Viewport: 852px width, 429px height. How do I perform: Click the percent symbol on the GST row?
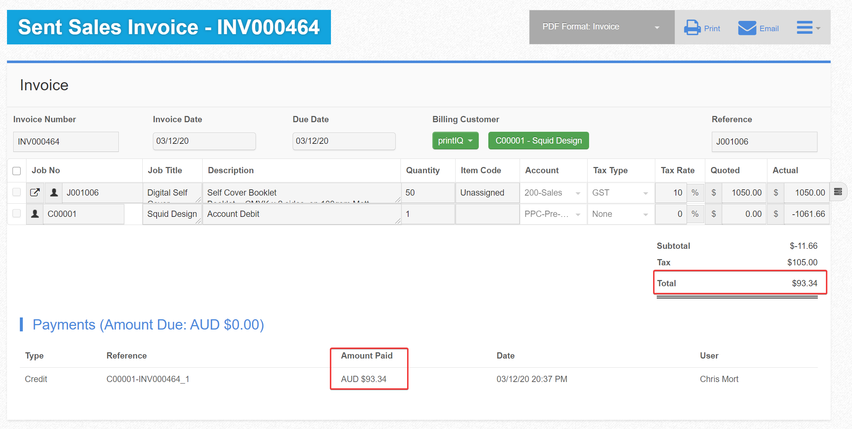(695, 193)
